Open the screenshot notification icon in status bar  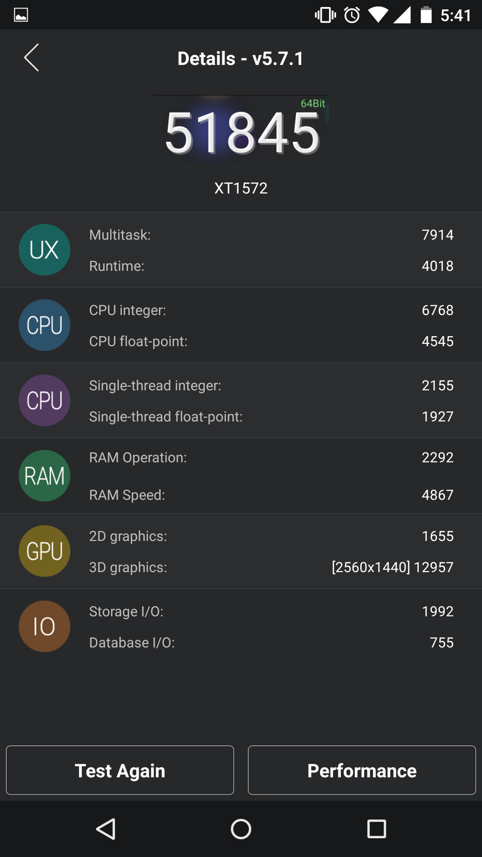pyautogui.click(x=21, y=15)
